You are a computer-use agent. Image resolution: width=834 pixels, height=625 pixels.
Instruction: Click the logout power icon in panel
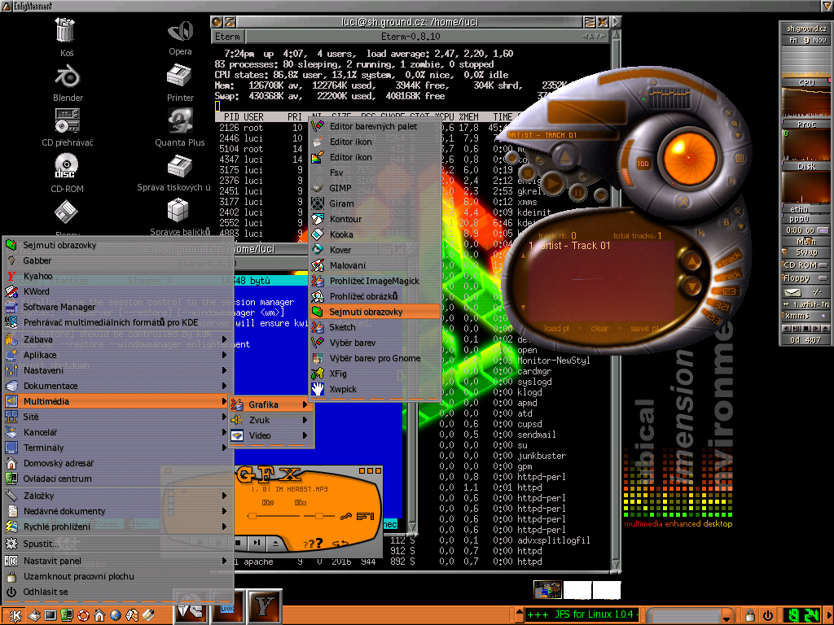[767, 615]
